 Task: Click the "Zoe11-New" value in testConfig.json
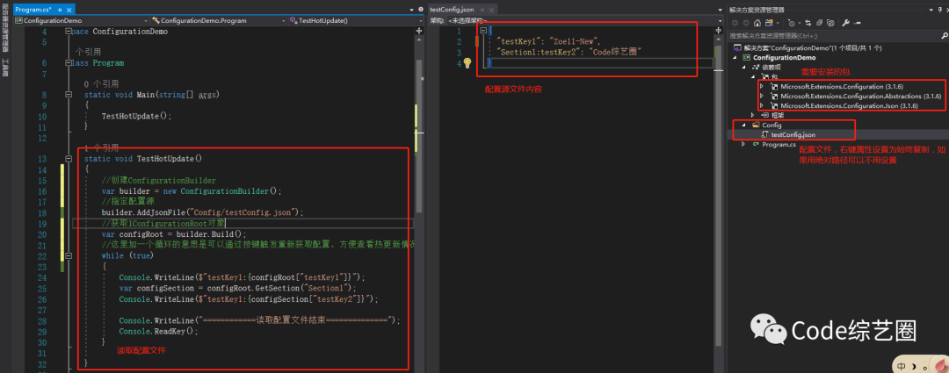[x=575, y=42]
